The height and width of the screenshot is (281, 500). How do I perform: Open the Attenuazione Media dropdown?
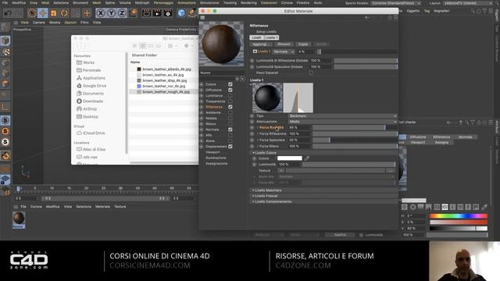coord(343,122)
